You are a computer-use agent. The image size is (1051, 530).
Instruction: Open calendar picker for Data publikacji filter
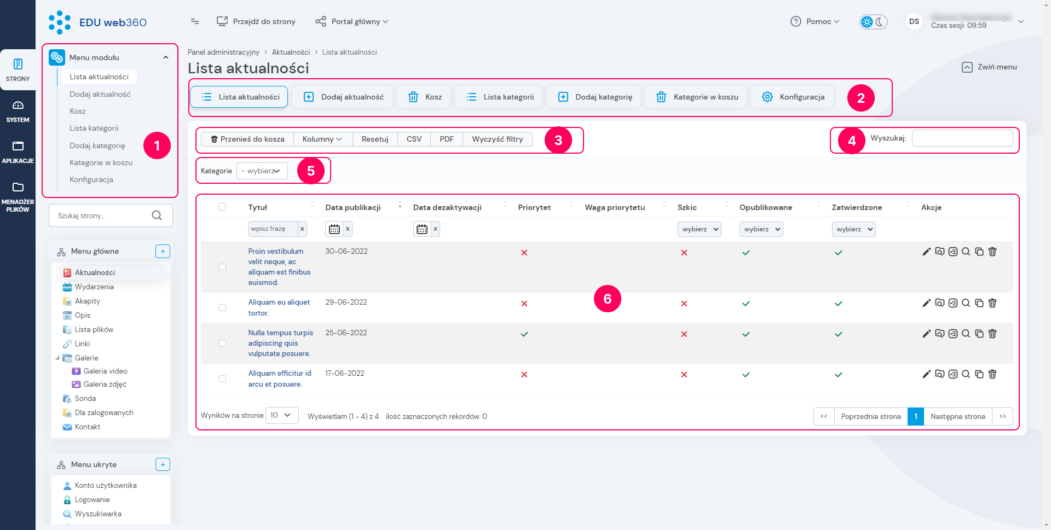click(334, 229)
